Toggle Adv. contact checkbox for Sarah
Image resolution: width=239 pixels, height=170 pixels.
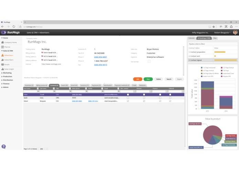[x=128, y=98]
